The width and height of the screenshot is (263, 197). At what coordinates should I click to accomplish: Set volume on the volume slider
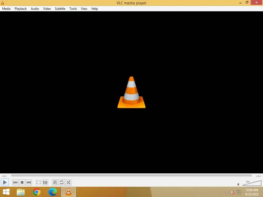click(252, 183)
